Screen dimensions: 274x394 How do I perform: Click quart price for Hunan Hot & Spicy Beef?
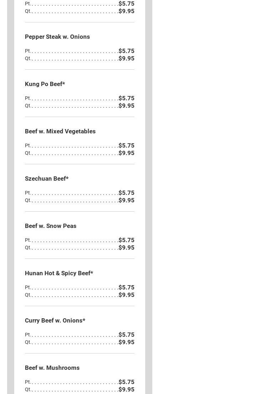126,295
